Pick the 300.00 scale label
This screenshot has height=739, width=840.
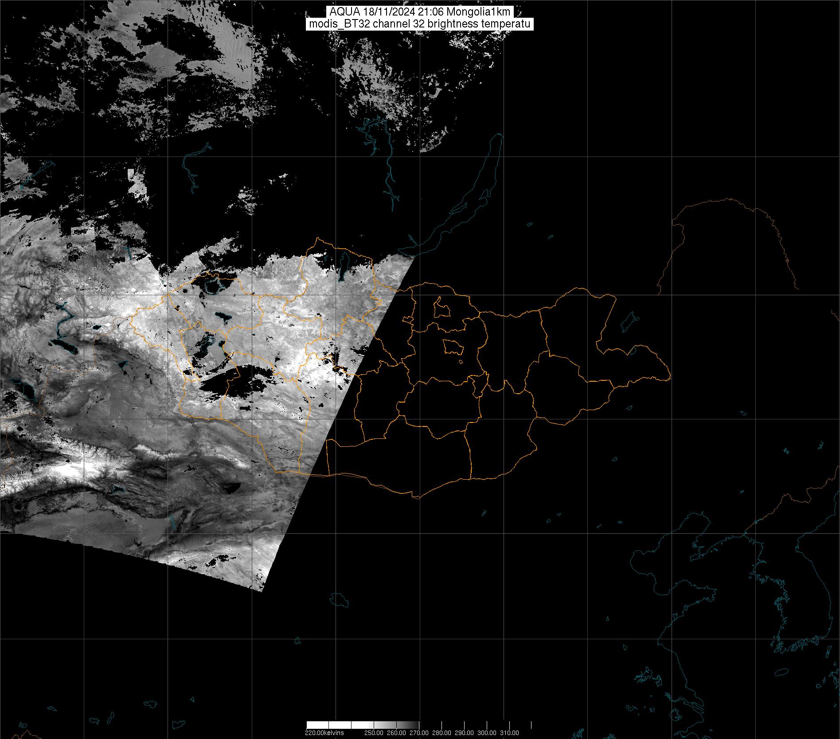487,733
